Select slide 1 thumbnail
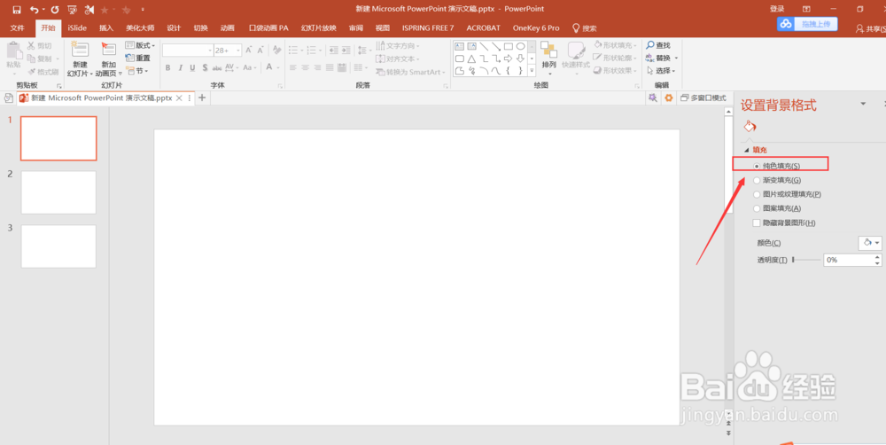This screenshot has width=886, height=445. click(x=58, y=138)
